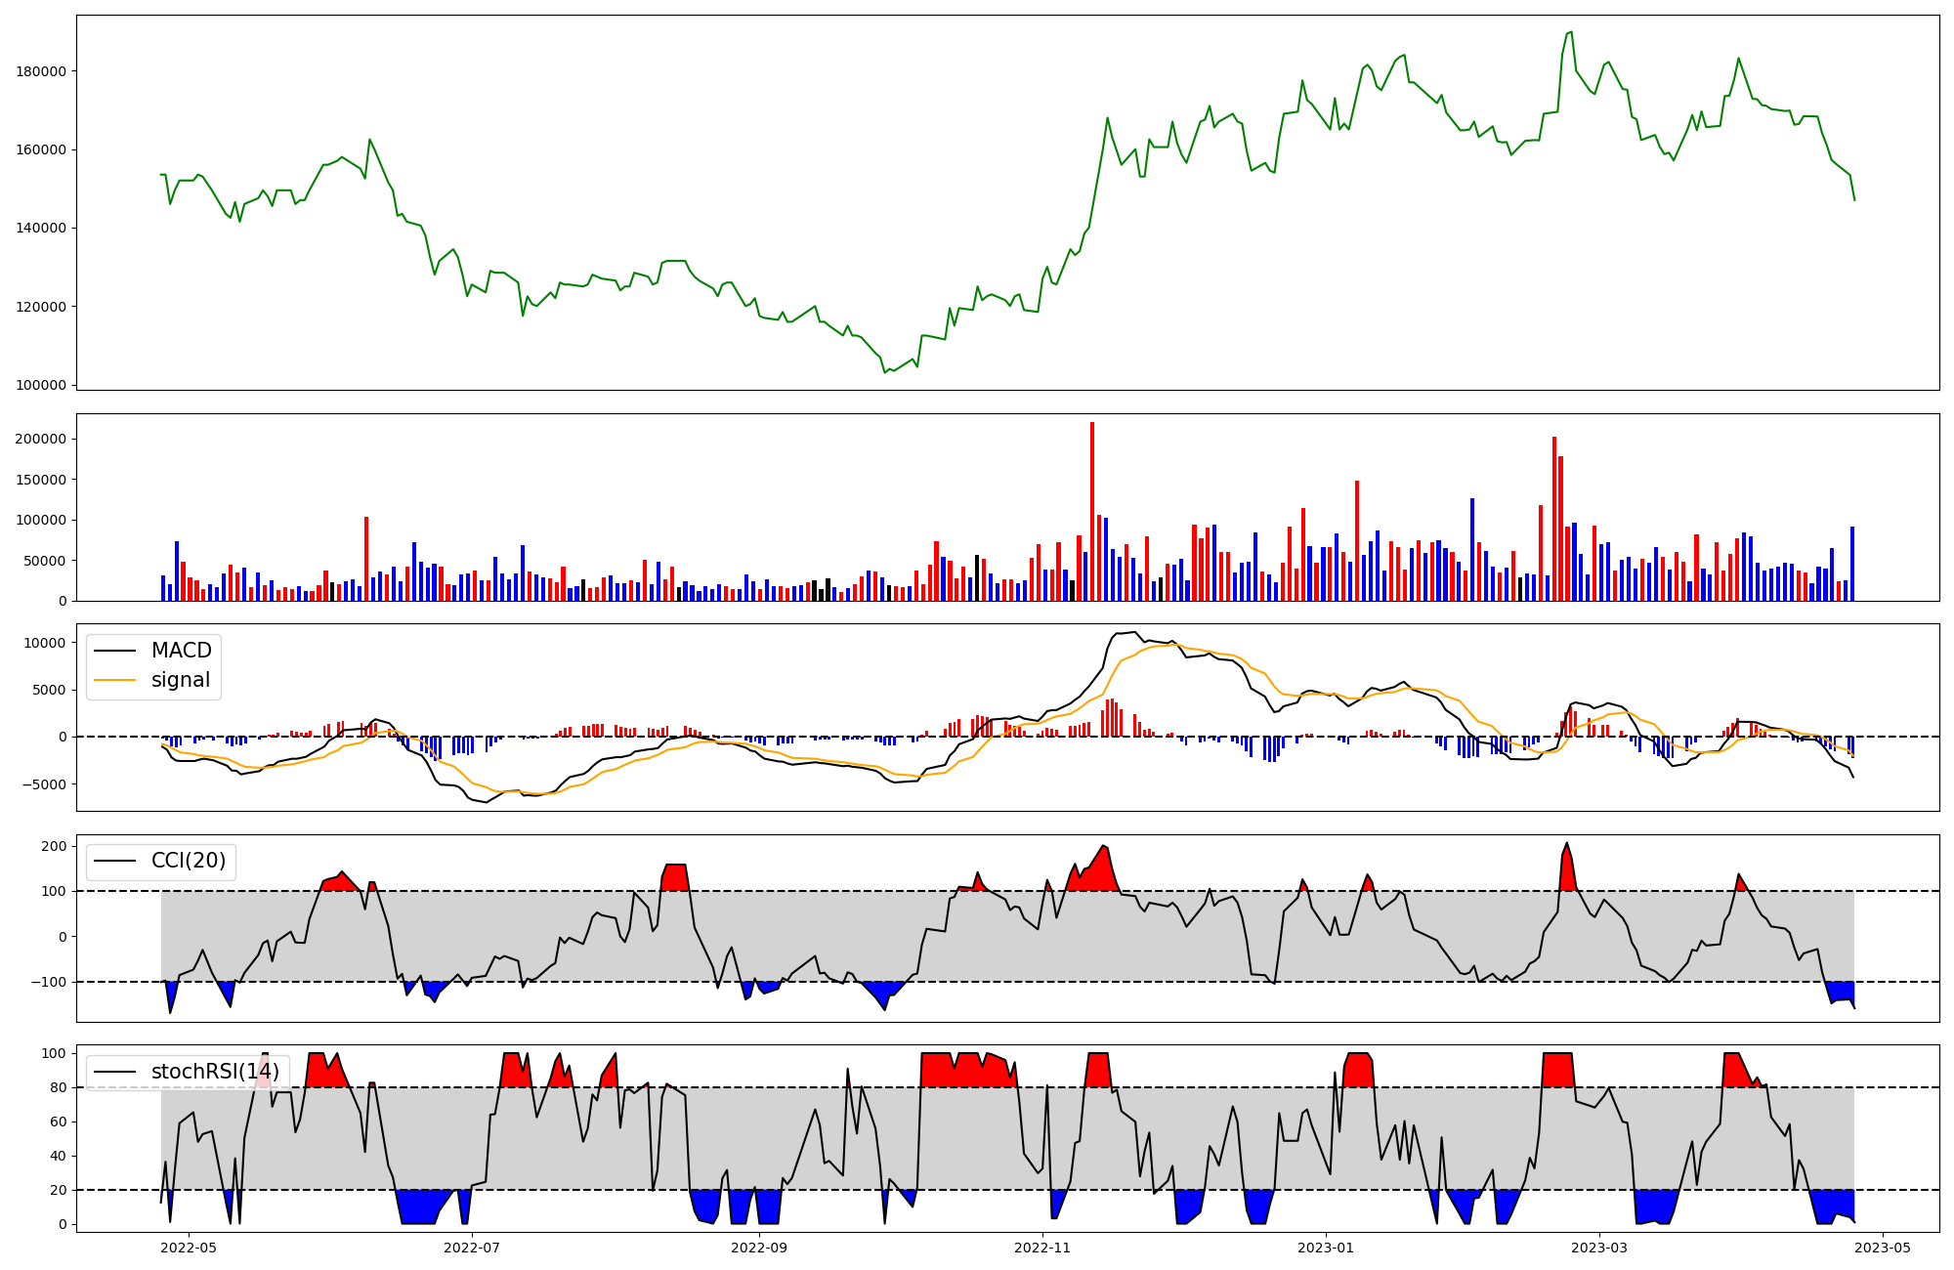Click the 120000 price axis label

coord(41,307)
